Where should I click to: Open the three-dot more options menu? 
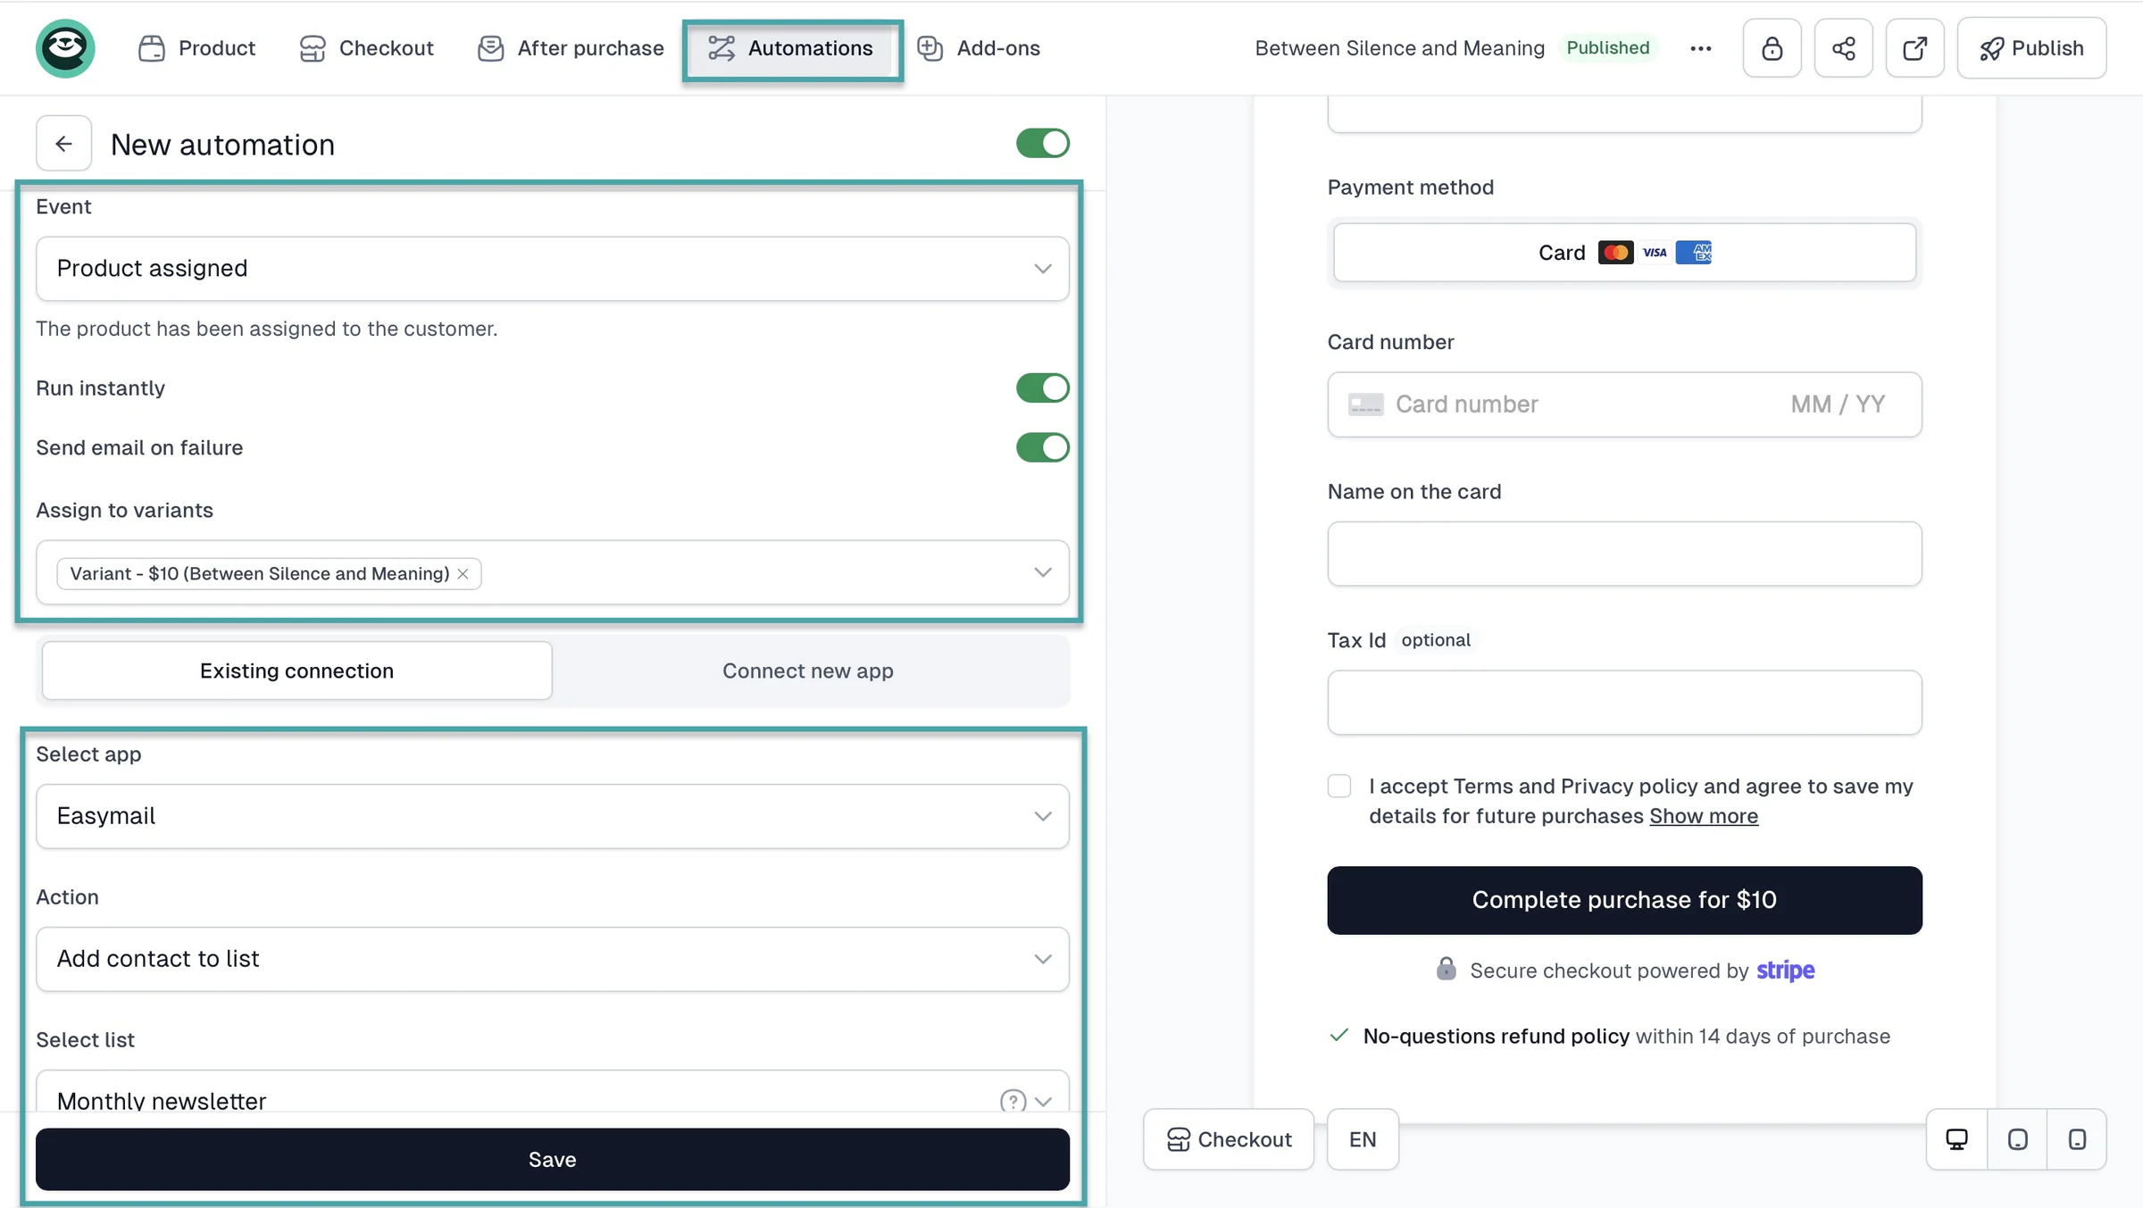[1701, 48]
